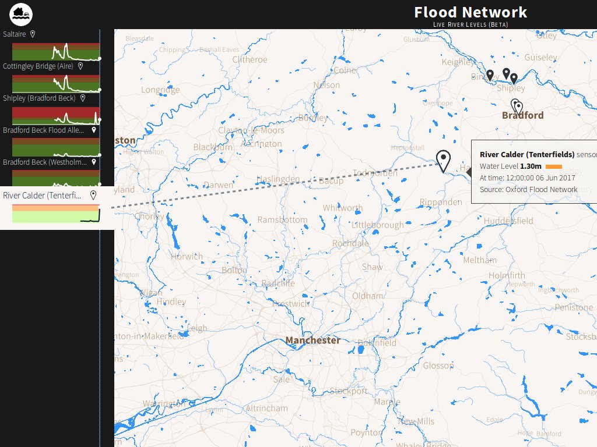Screen dimensions: 597x447
Task: Select the right marker above Shipley
Action: 514,79
